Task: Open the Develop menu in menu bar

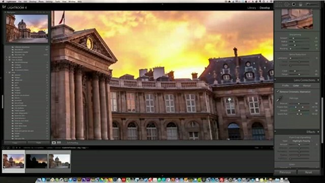Action: coord(33,1)
